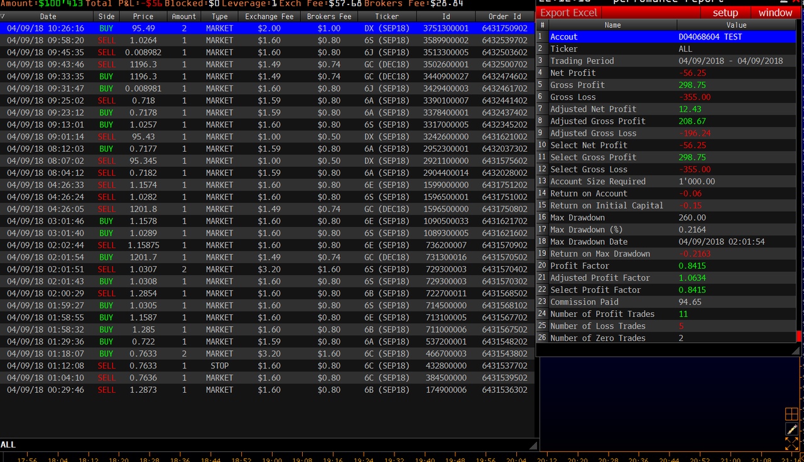Click the Ticker column header
This screenshot has height=462, width=804.
[386, 16]
